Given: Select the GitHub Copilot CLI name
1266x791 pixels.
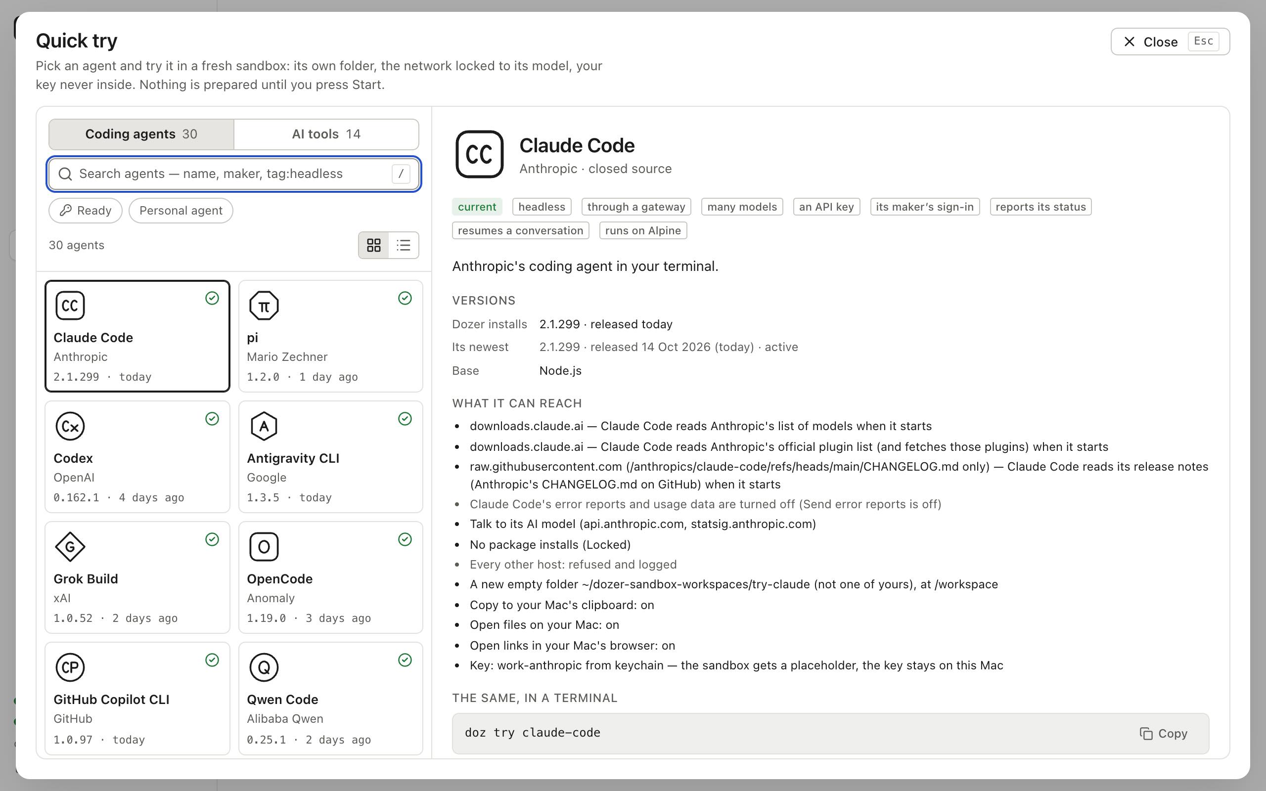Looking at the screenshot, I should pyautogui.click(x=111, y=700).
